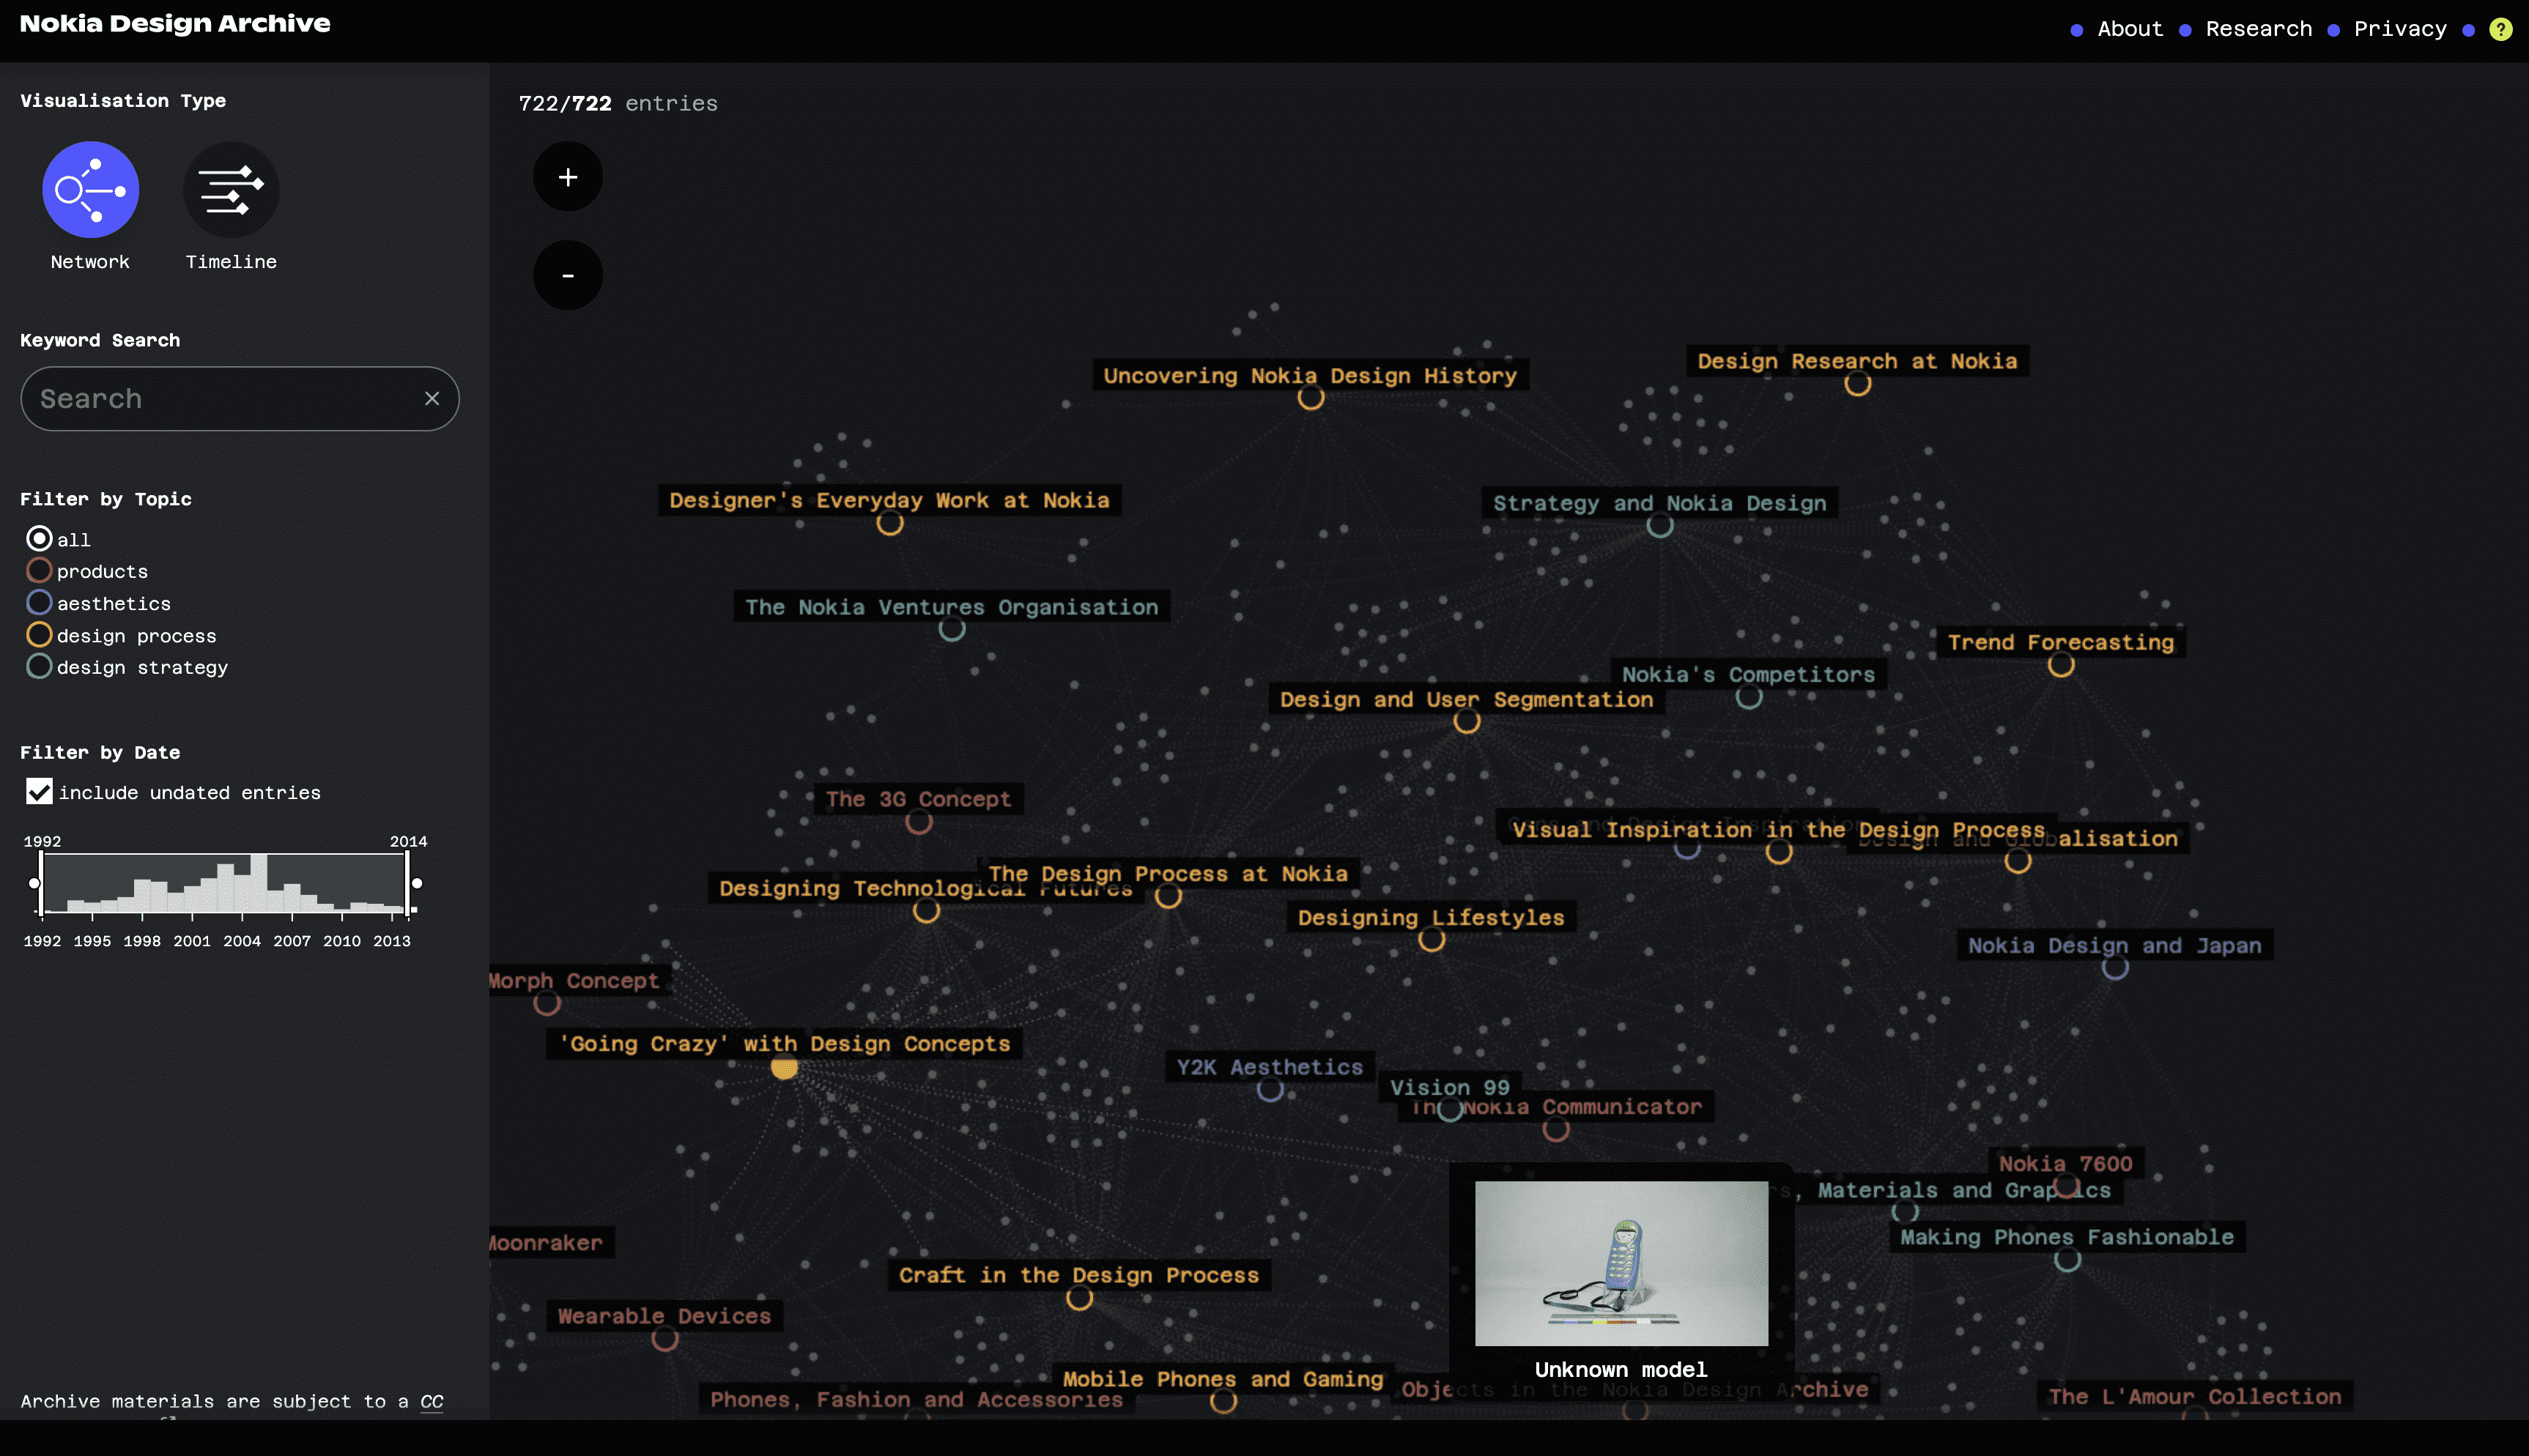Select node Design Research at Nokia
This screenshot has width=2529, height=1456.
click(1858, 384)
